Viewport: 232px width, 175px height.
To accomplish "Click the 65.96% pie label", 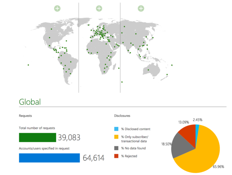I will [219, 166].
